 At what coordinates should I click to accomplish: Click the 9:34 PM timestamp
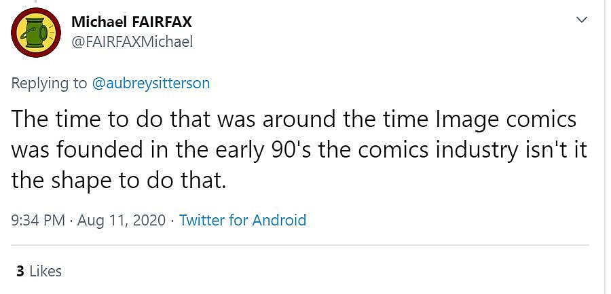38,220
